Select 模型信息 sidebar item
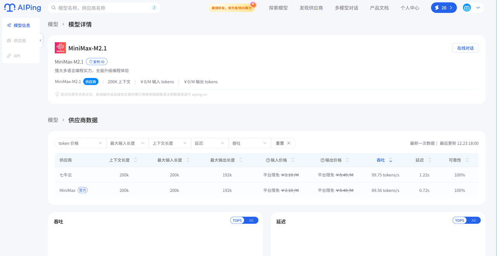 click(x=21, y=25)
